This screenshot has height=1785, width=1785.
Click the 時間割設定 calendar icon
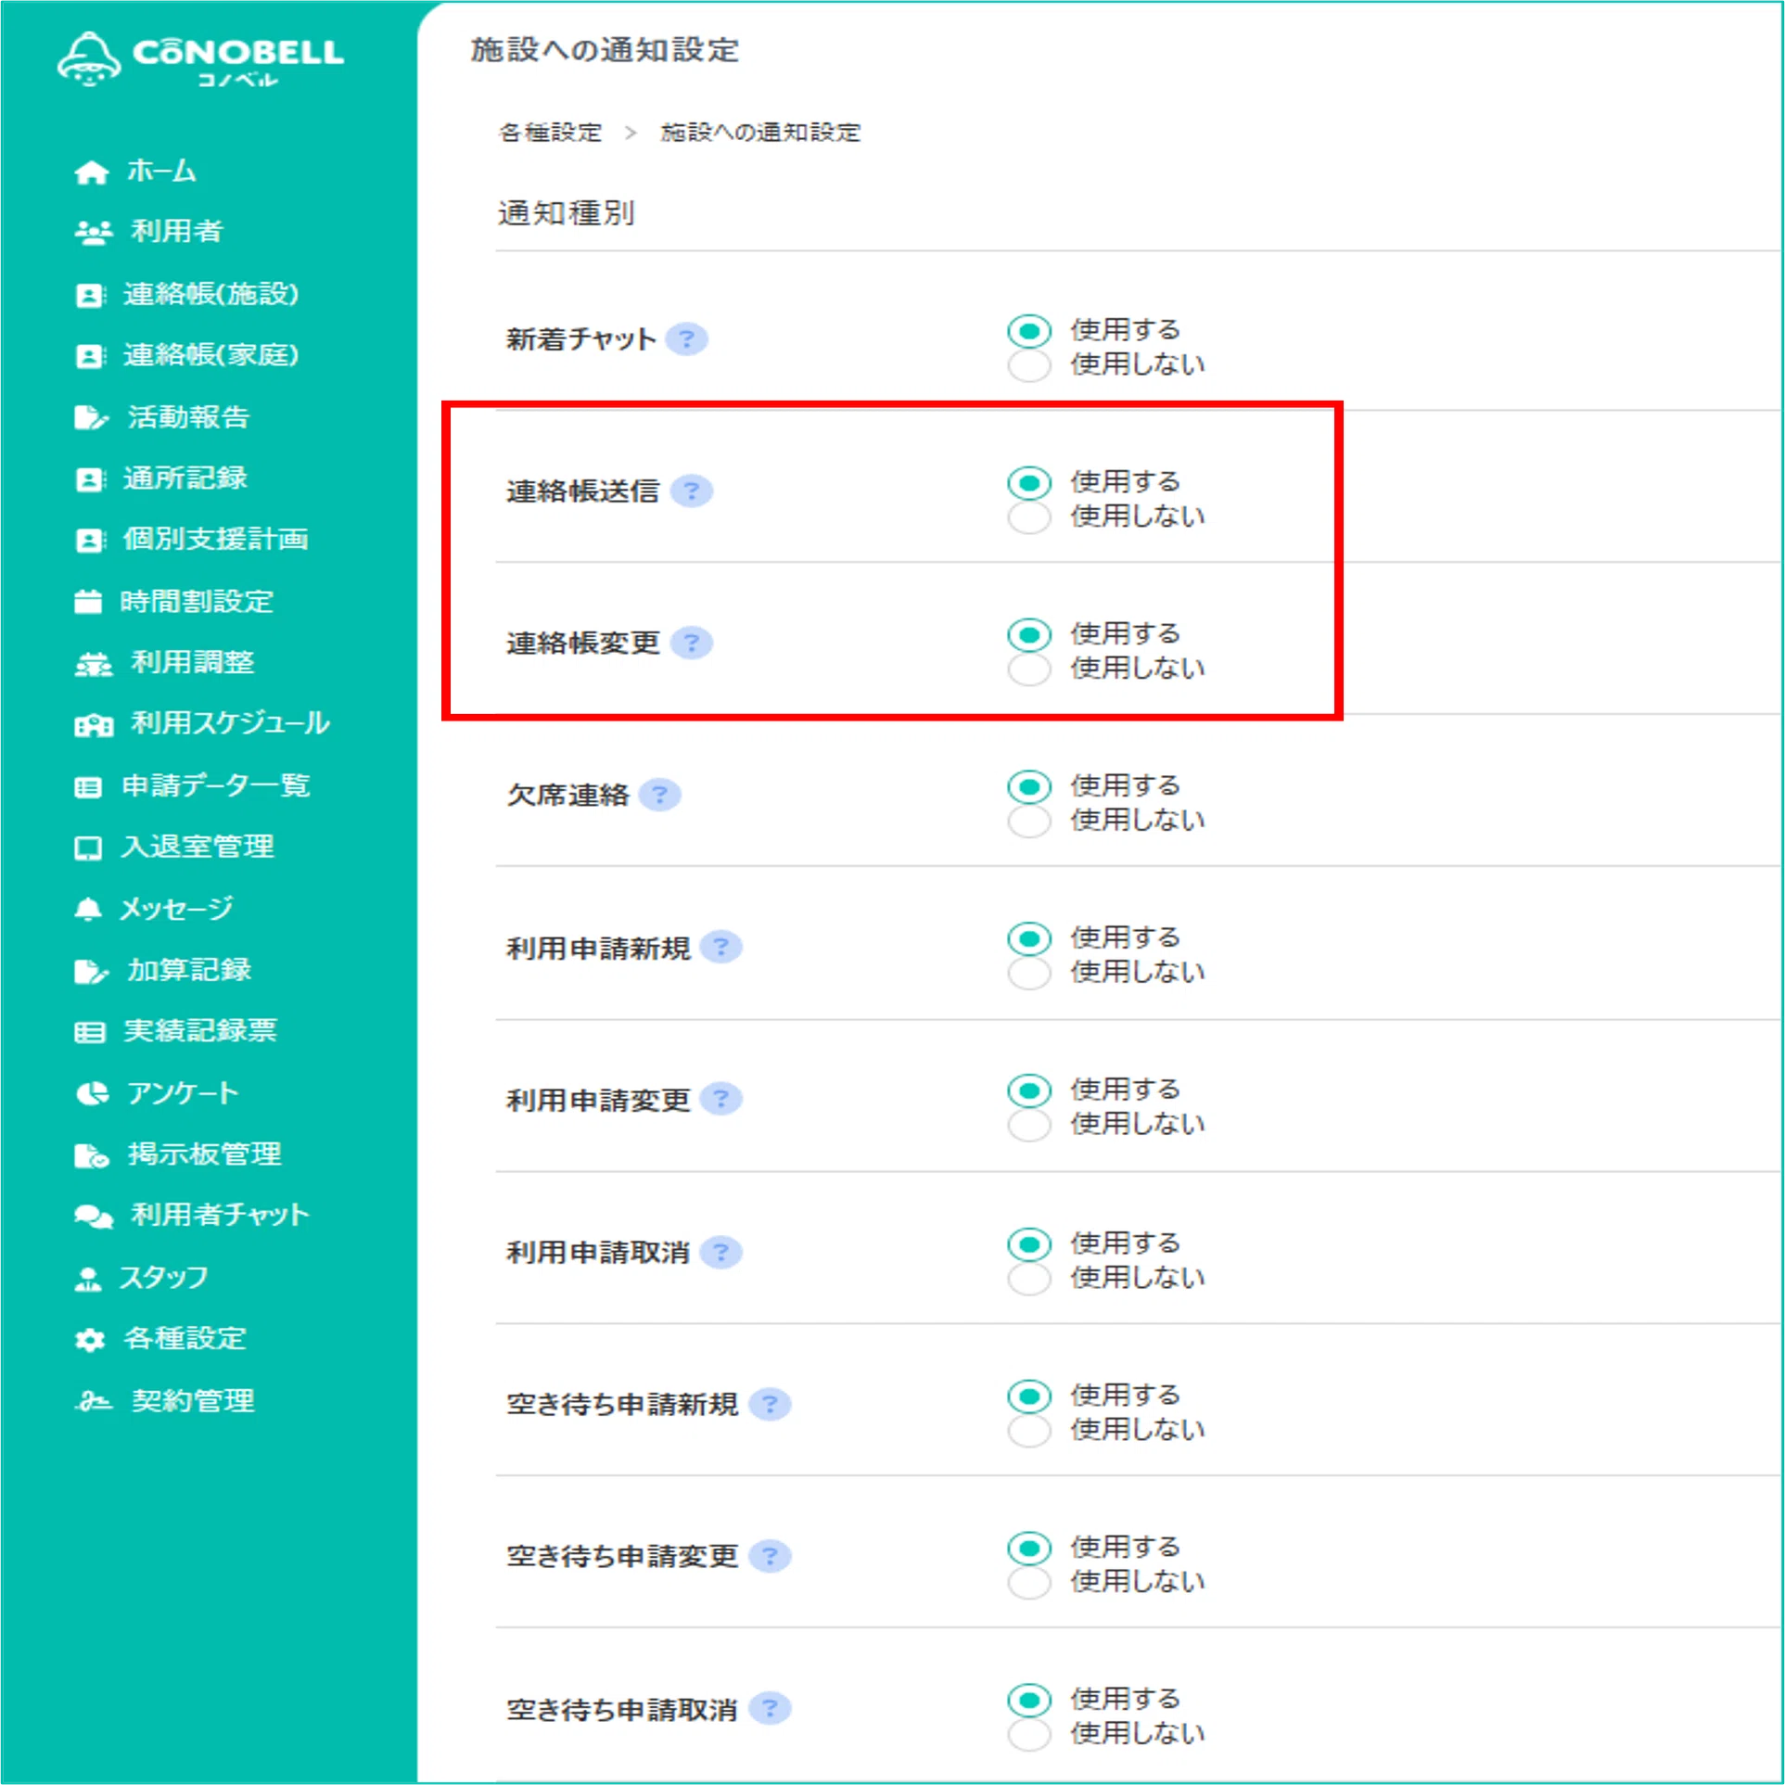(88, 602)
